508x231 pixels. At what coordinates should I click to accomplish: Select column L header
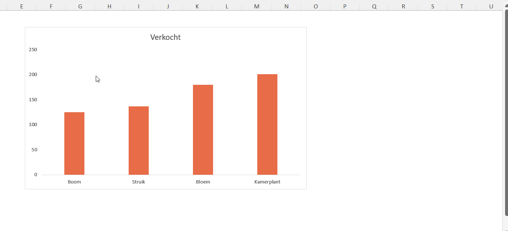tap(227, 7)
